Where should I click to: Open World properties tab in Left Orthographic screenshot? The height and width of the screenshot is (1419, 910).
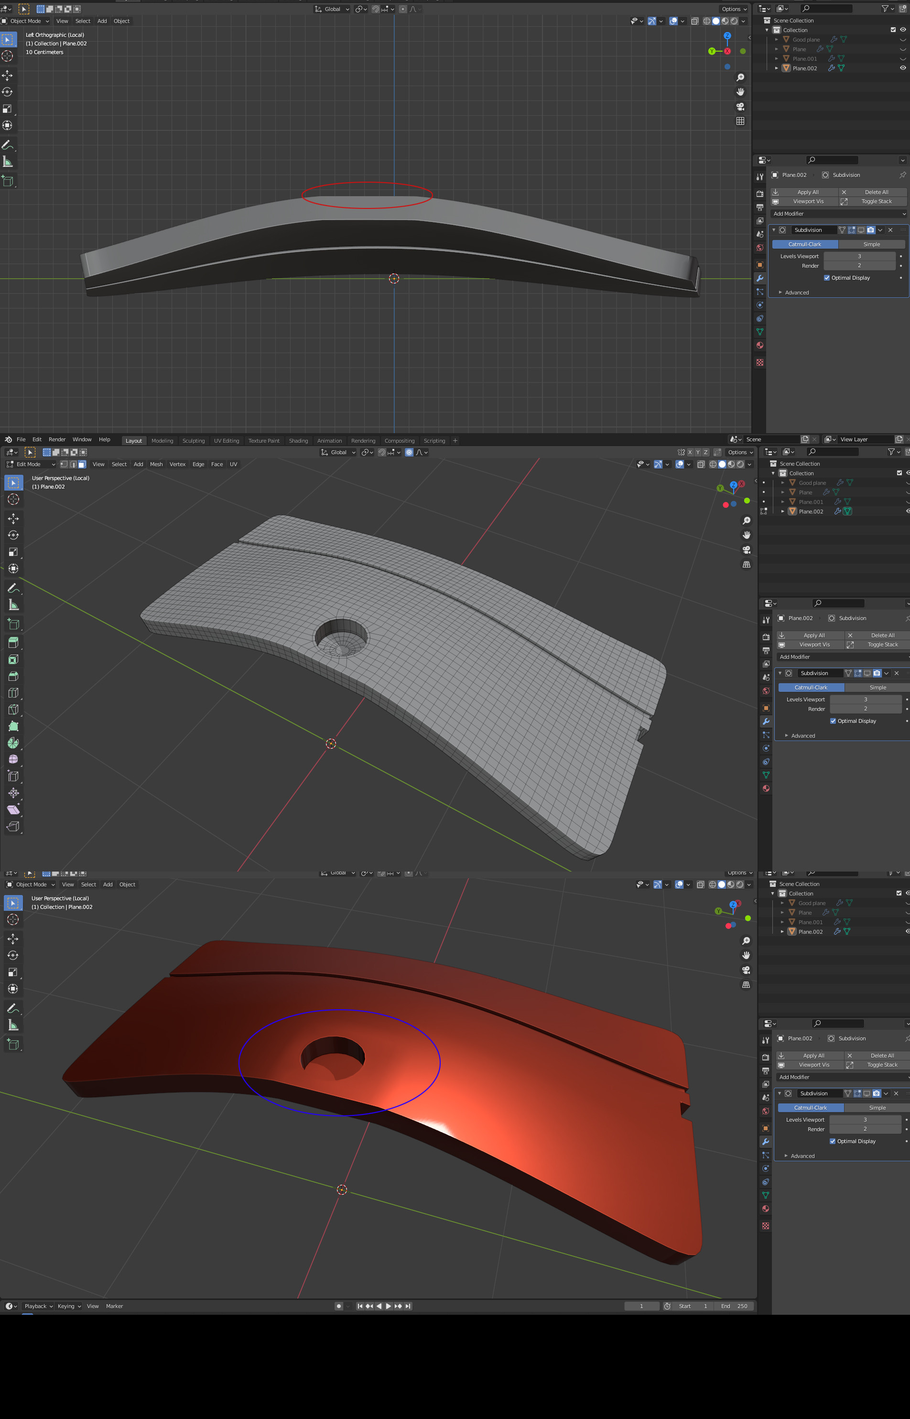coord(760,248)
